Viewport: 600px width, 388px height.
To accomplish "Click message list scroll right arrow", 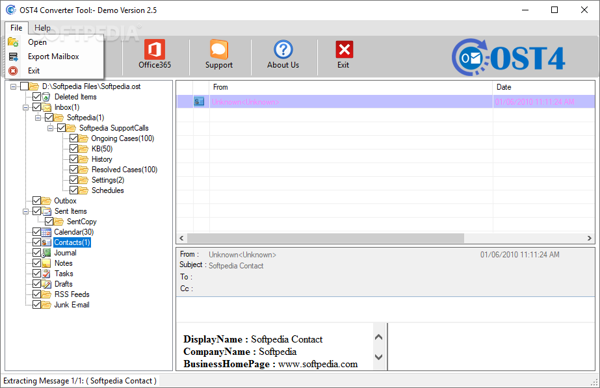I will tap(590, 238).
